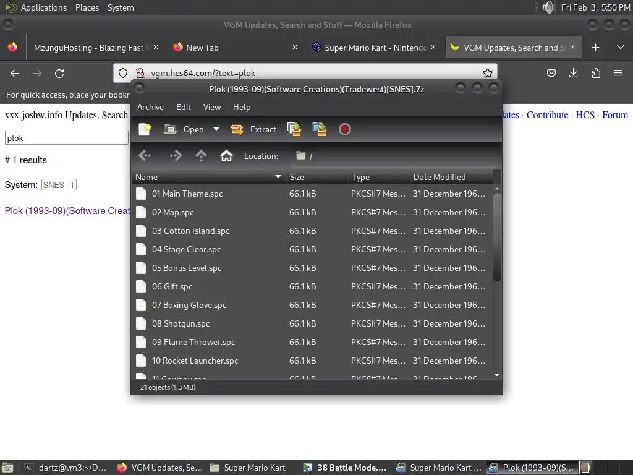Image resolution: width=633 pixels, height=475 pixels.
Task: Click the Open archive button
Action: [x=184, y=129]
